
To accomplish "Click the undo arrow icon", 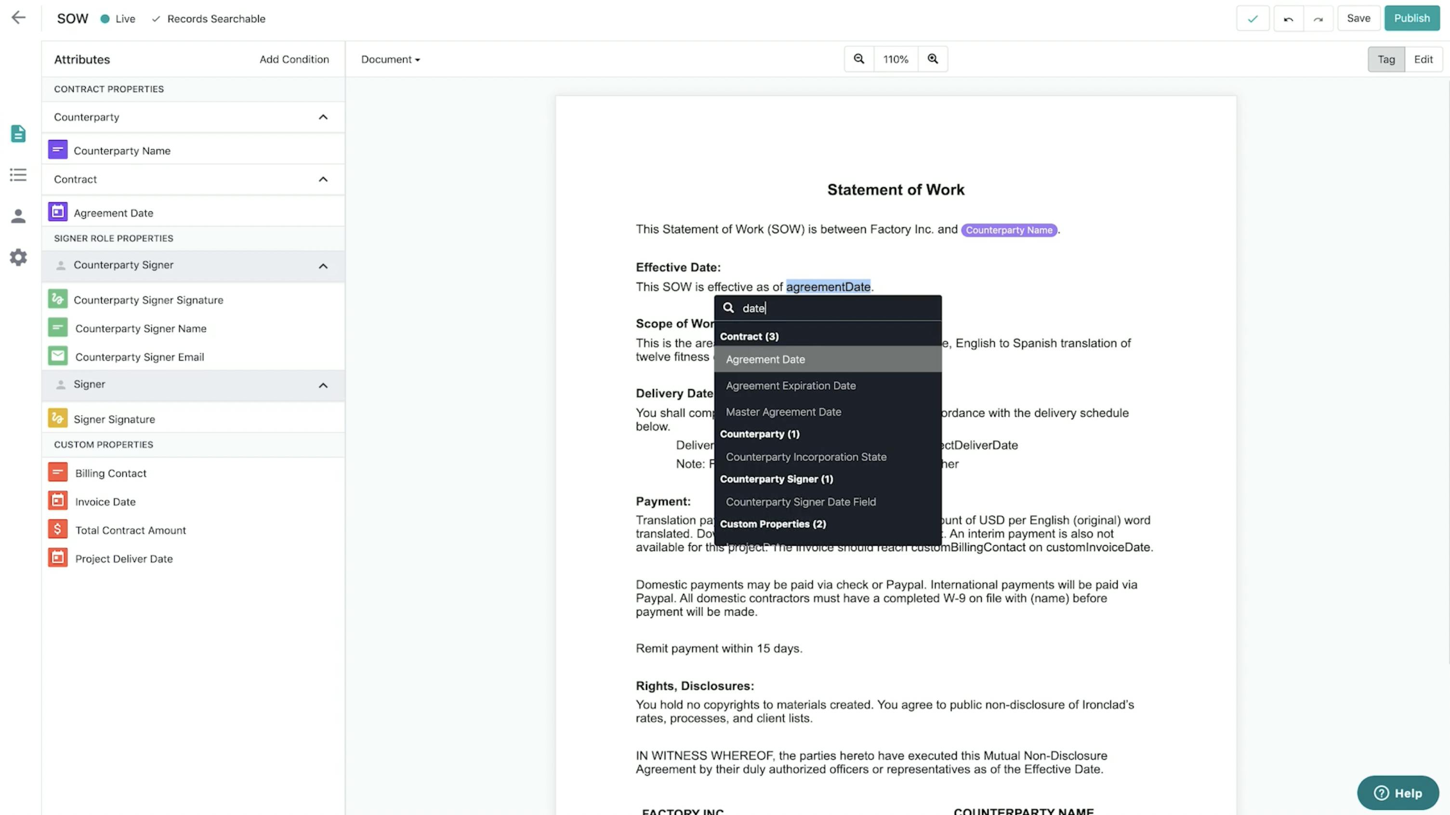I will pos(1288,19).
